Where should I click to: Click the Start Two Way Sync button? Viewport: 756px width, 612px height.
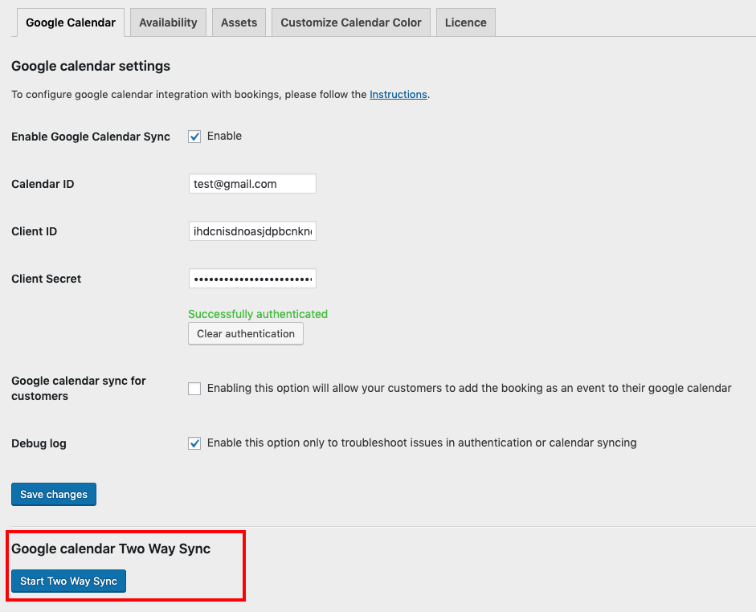tap(68, 581)
